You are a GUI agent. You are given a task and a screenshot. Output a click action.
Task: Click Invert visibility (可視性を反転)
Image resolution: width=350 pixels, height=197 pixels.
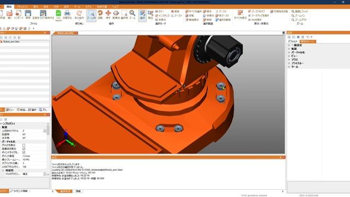tap(279, 11)
